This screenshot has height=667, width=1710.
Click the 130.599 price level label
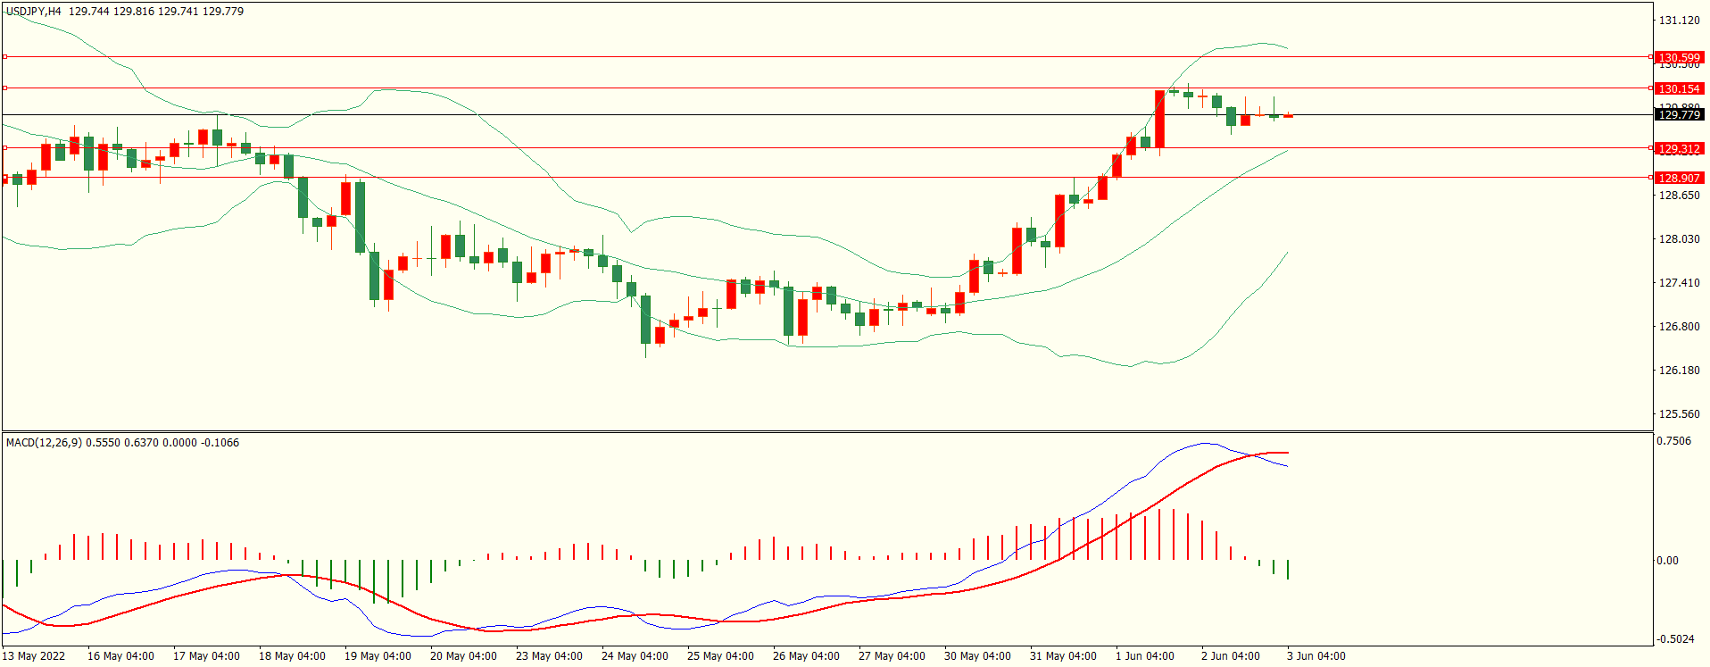[x=1679, y=57]
